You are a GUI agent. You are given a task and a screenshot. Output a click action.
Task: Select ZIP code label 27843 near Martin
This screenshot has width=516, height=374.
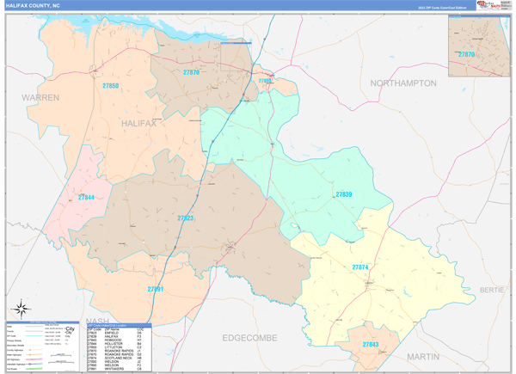[370, 344]
